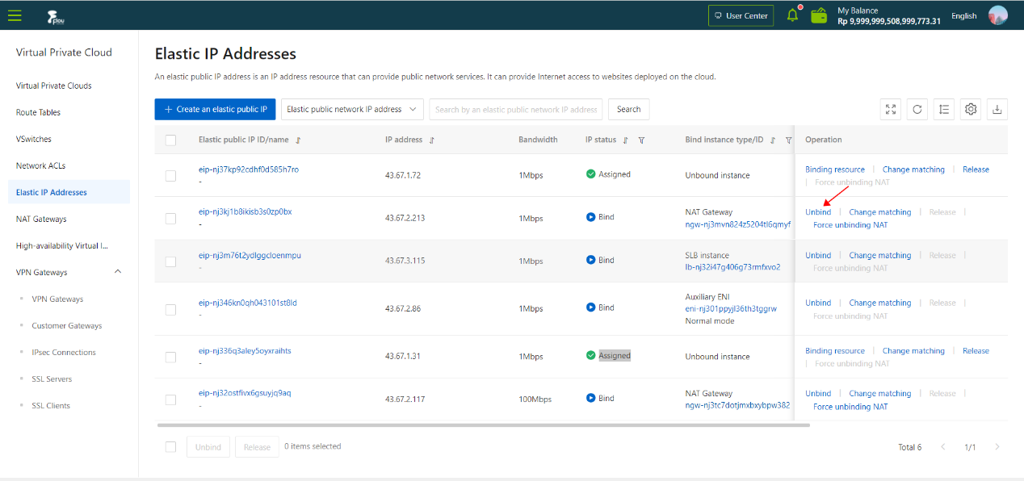Sort the Bind instance type/ID column

773,140
